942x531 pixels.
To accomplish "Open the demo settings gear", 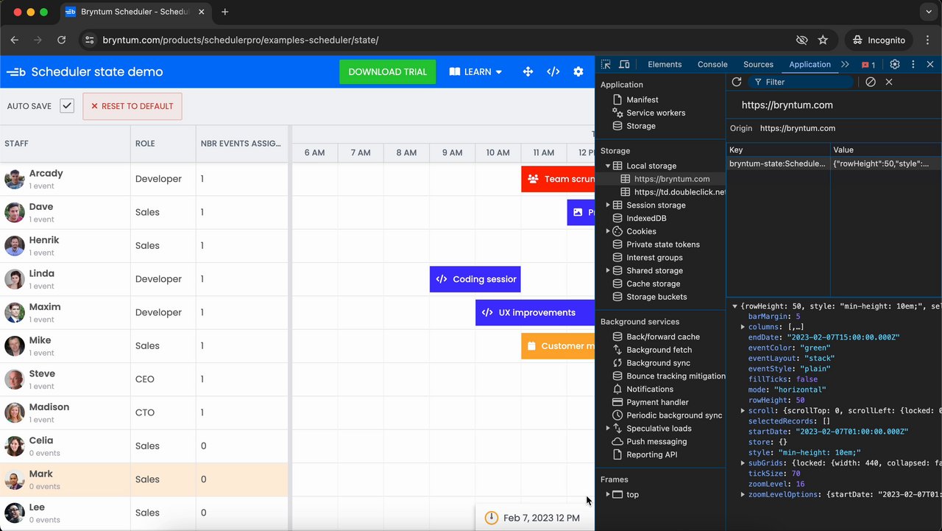I will tap(578, 72).
